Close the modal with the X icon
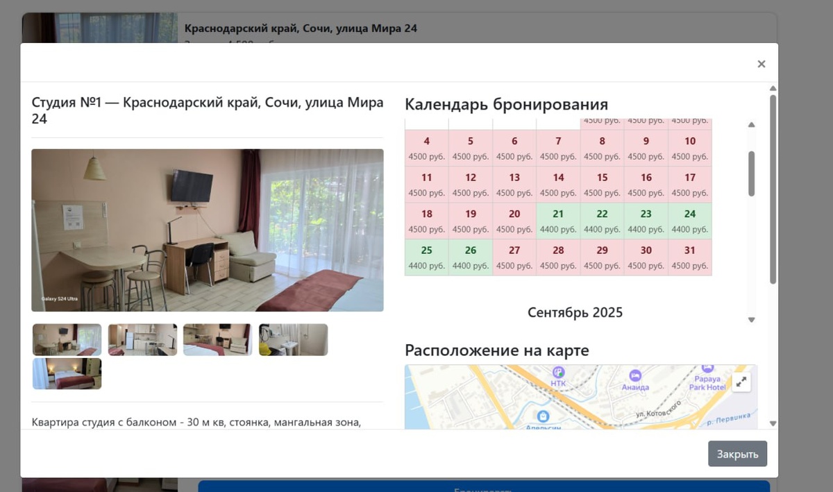Viewport: 833px width, 492px height. click(x=762, y=64)
